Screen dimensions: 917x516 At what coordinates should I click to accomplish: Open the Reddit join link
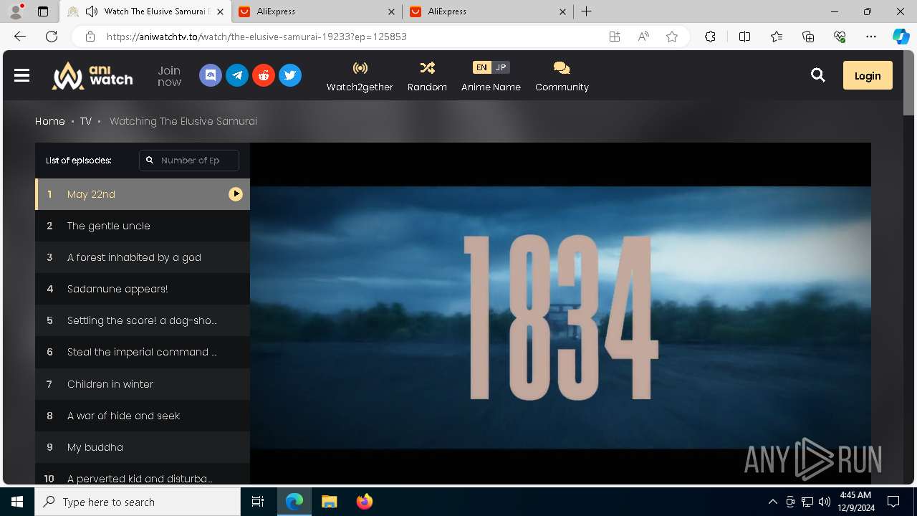click(264, 75)
